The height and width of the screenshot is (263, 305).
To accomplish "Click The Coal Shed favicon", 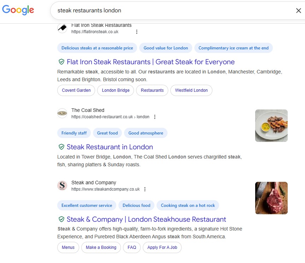I will tap(62, 113).
